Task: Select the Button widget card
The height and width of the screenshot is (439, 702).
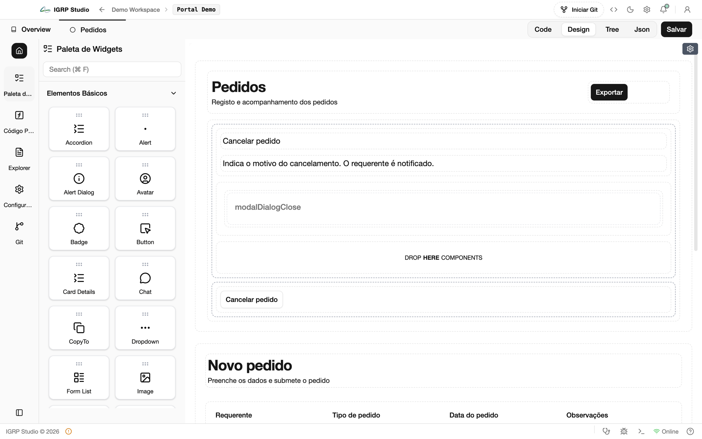Action: [145, 229]
